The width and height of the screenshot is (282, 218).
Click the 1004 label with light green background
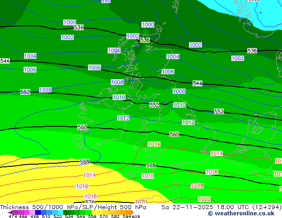tap(173, 57)
